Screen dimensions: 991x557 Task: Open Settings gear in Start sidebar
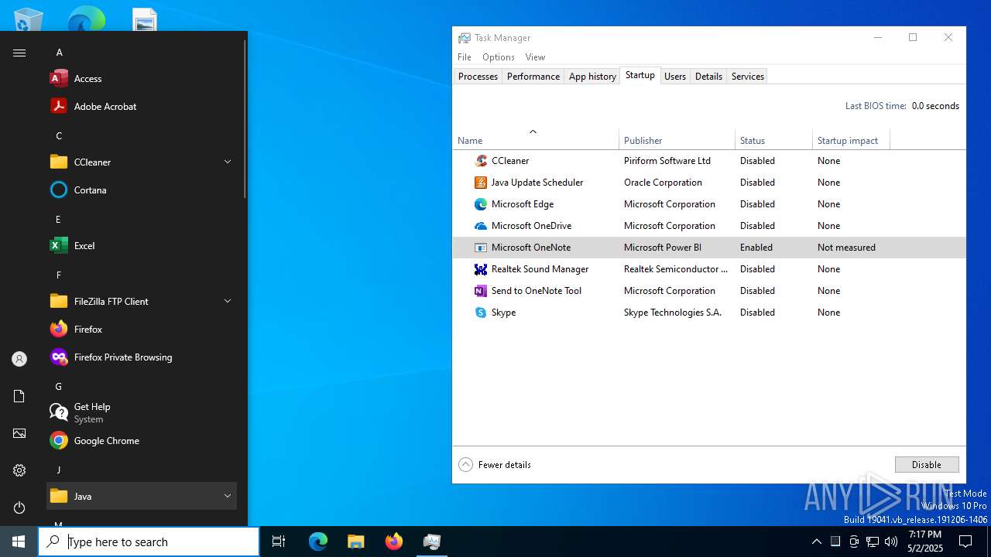pos(19,470)
